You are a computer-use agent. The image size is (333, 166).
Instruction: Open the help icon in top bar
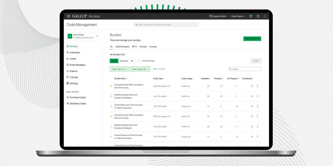tap(258, 16)
